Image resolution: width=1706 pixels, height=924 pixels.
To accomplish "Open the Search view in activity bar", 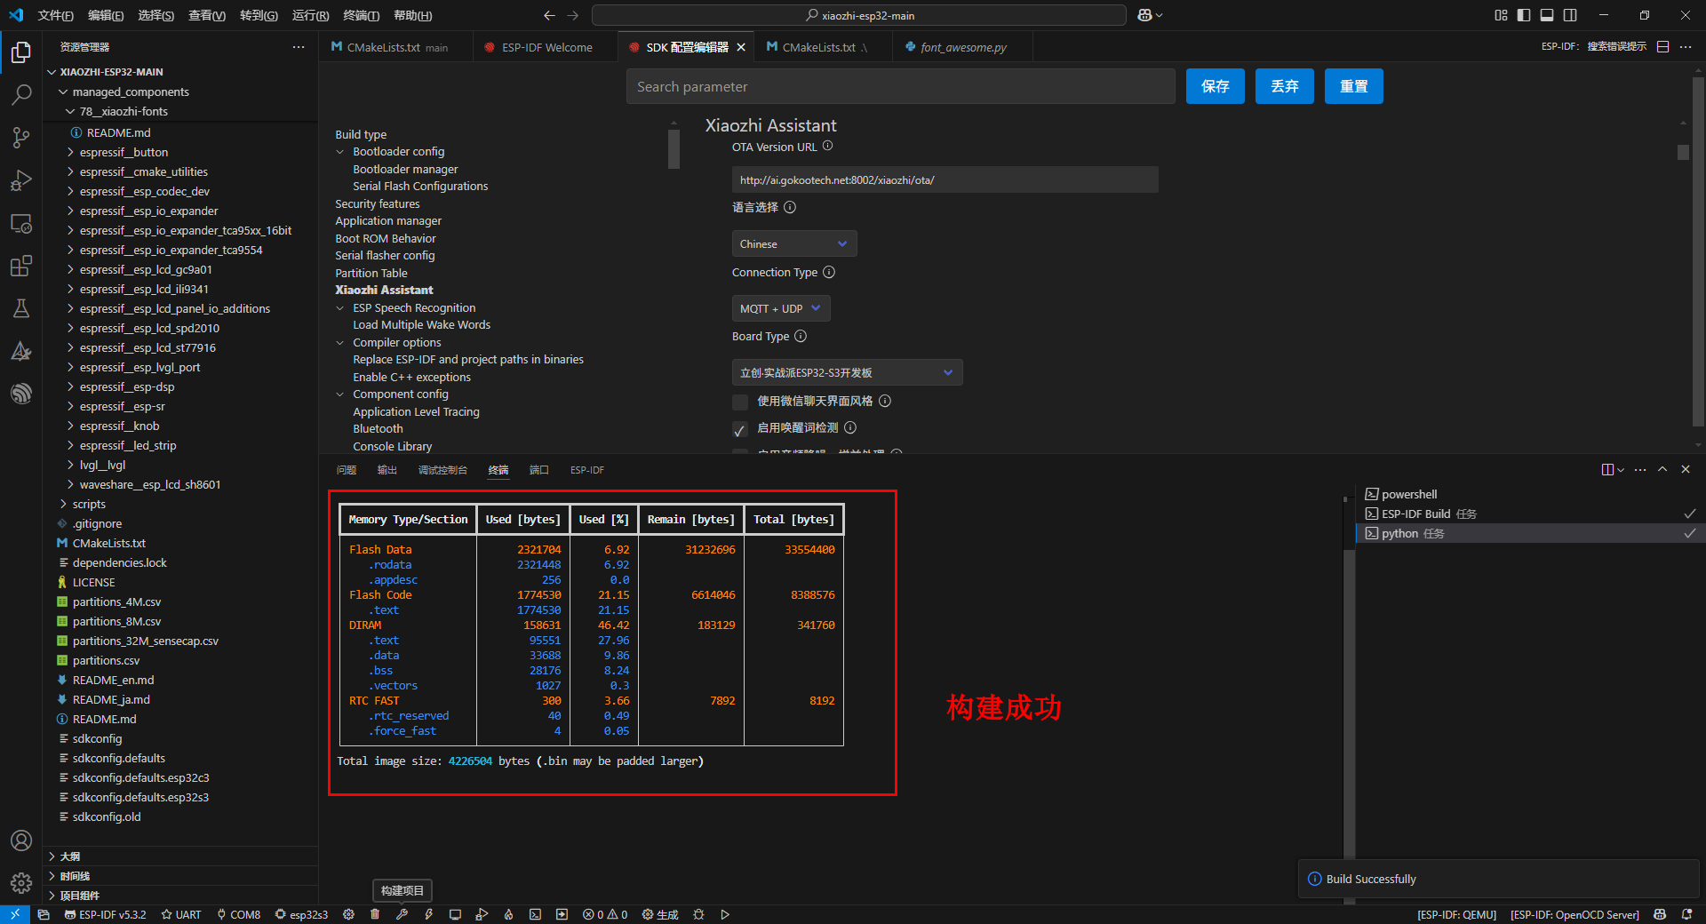I will 21,95.
